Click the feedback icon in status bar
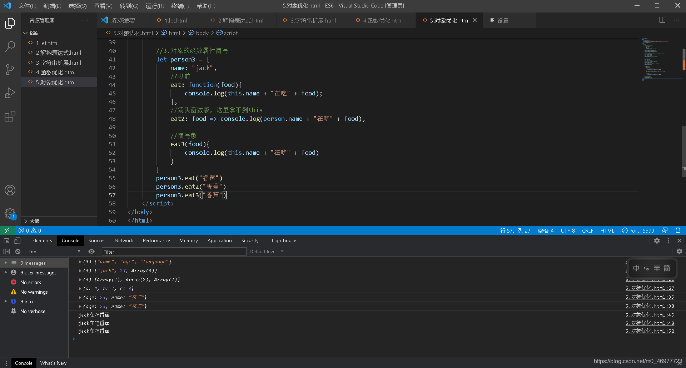Viewport: 686px width, 368px height. click(x=665, y=230)
